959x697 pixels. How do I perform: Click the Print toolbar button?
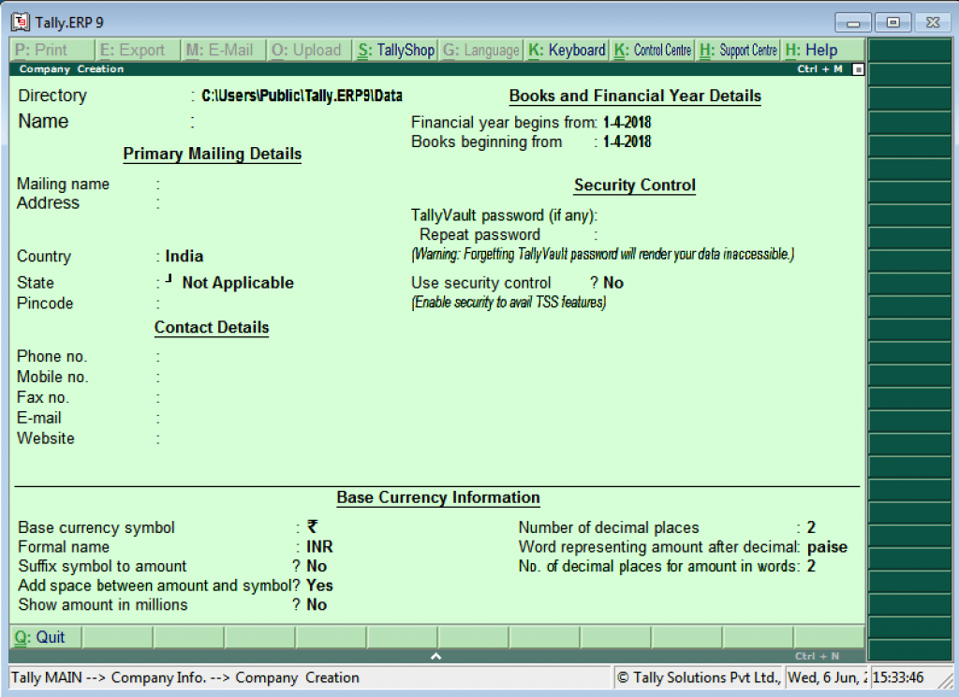(x=52, y=51)
